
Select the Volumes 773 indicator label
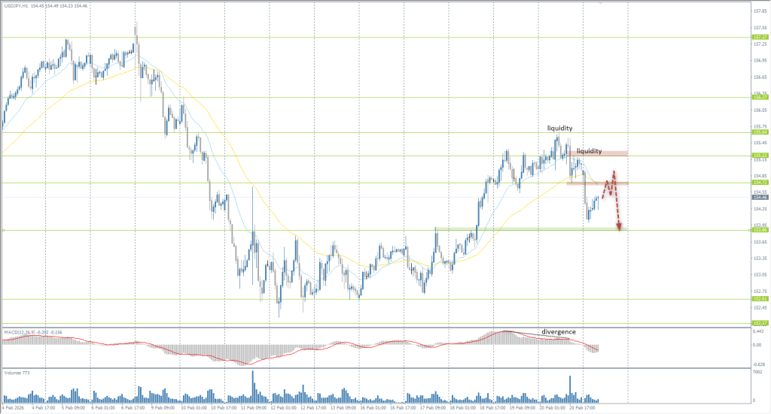point(15,373)
